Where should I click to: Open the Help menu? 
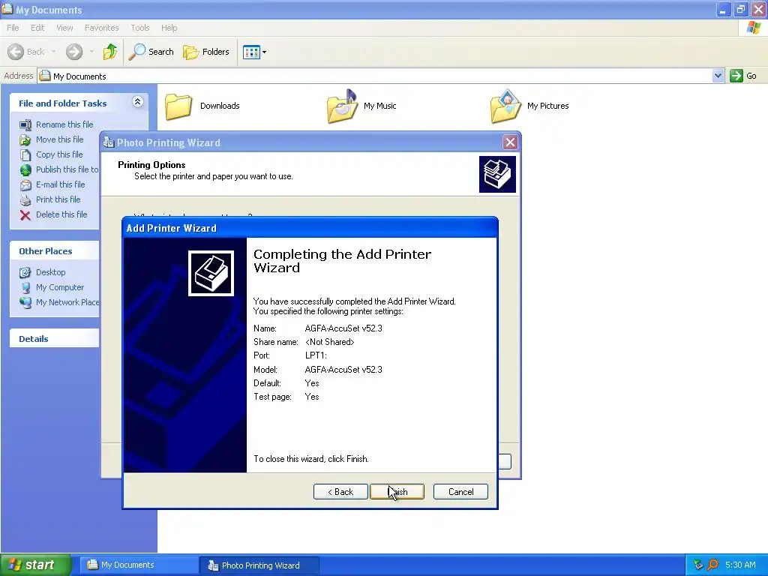coord(169,28)
